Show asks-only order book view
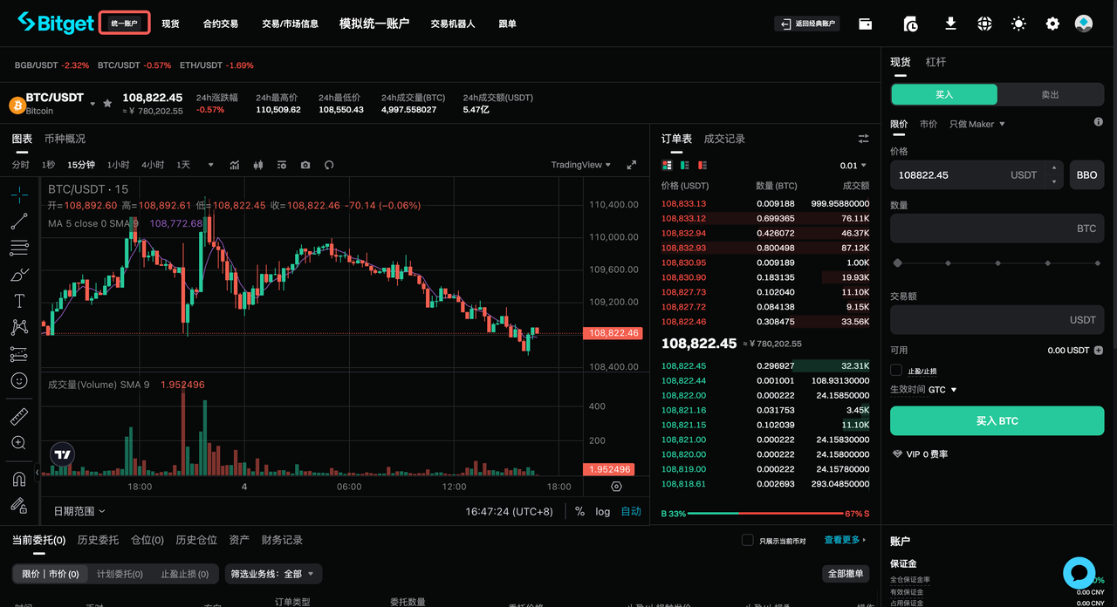This screenshot has height=607, width=1117. coord(702,165)
